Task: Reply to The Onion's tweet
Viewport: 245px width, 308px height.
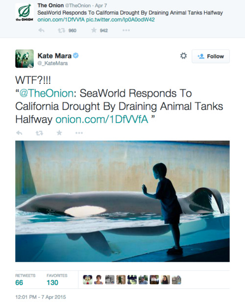Action: [x=41, y=30]
